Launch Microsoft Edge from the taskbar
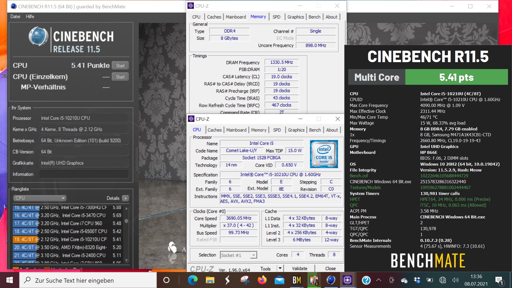512x288 pixels. 193,280
